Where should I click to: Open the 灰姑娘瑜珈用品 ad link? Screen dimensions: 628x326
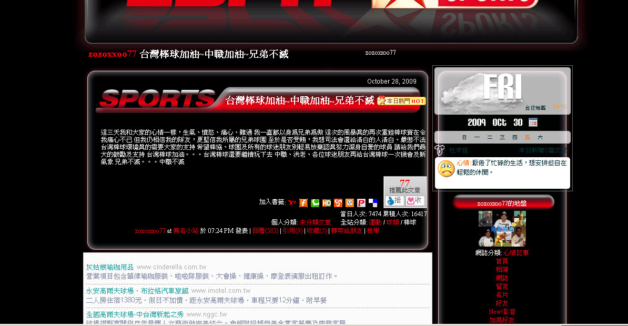[x=110, y=267]
